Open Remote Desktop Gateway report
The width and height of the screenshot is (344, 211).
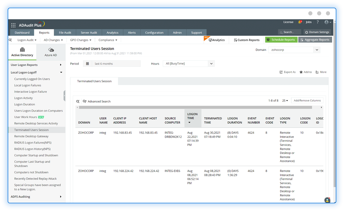point(31,136)
